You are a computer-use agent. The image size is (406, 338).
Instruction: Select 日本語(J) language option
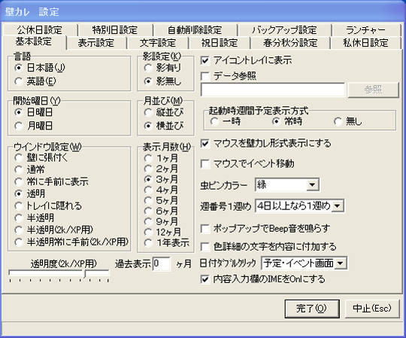[40, 68]
